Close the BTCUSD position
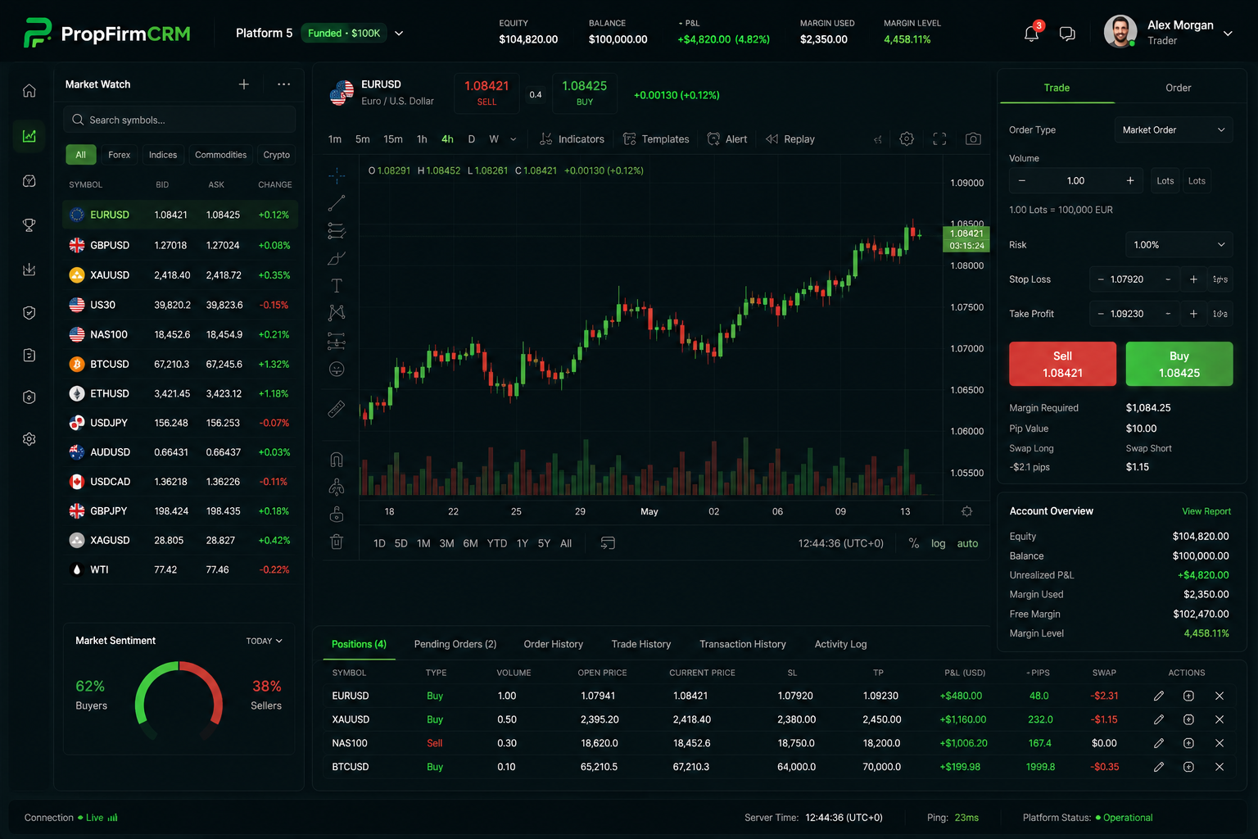Viewport: 1258px width, 839px height. pyautogui.click(x=1220, y=767)
